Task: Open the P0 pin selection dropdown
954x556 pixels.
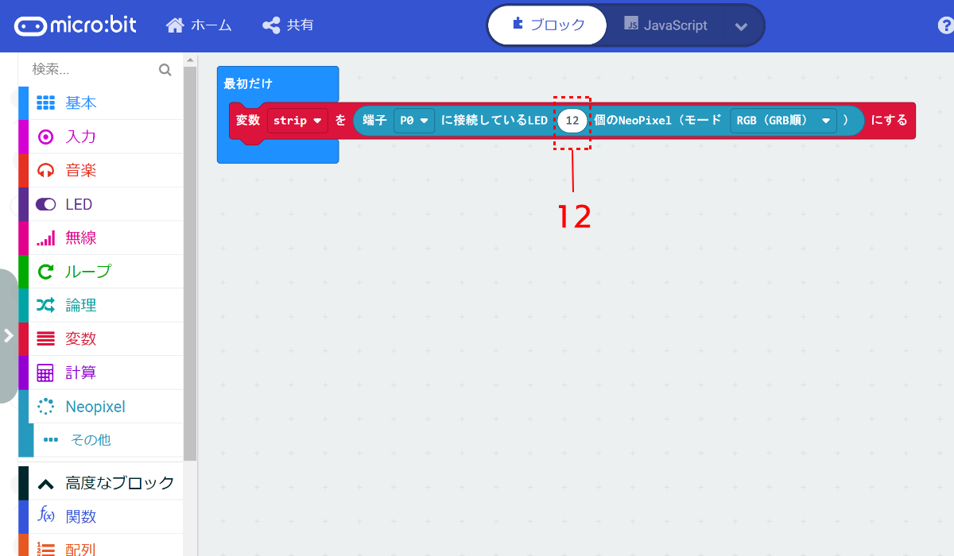Action: (x=415, y=121)
